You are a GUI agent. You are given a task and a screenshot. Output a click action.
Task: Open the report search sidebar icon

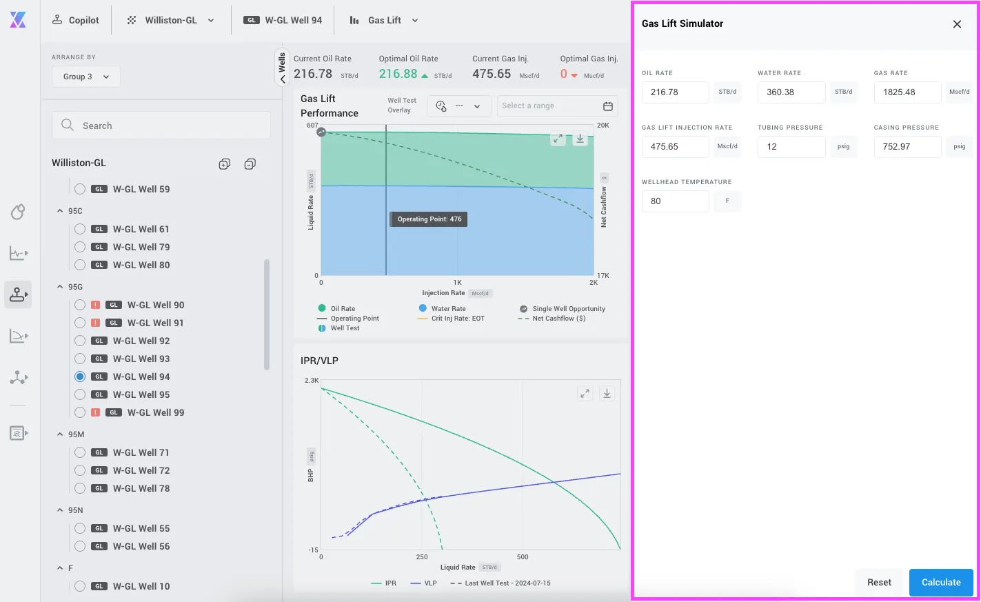pos(18,433)
